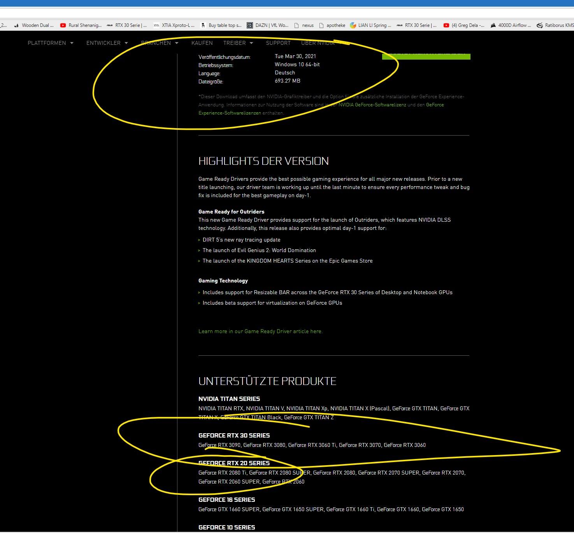Open the RTX 30 Serie bookmark after LIAN LI

417,25
